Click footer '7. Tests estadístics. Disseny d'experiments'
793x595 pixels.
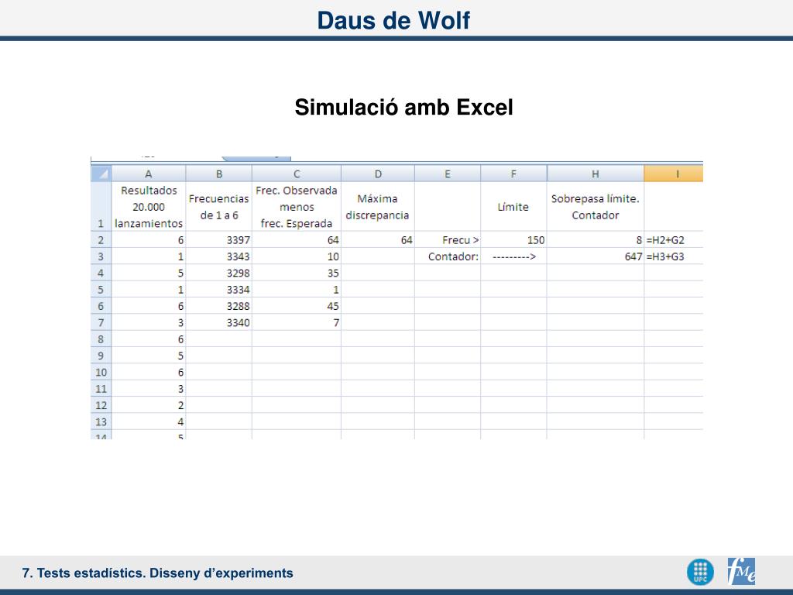(x=158, y=573)
